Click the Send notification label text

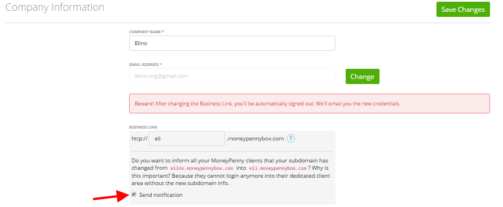(161, 195)
